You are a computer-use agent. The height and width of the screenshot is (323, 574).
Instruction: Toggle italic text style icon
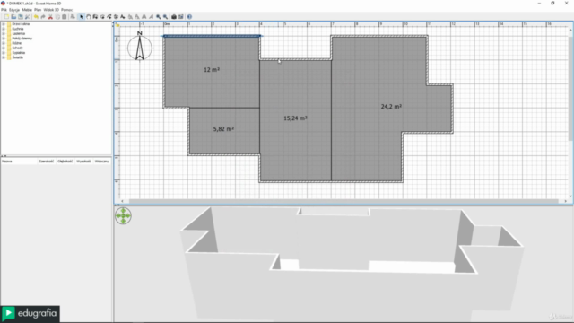pyautogui.click(x=151, y=17)
